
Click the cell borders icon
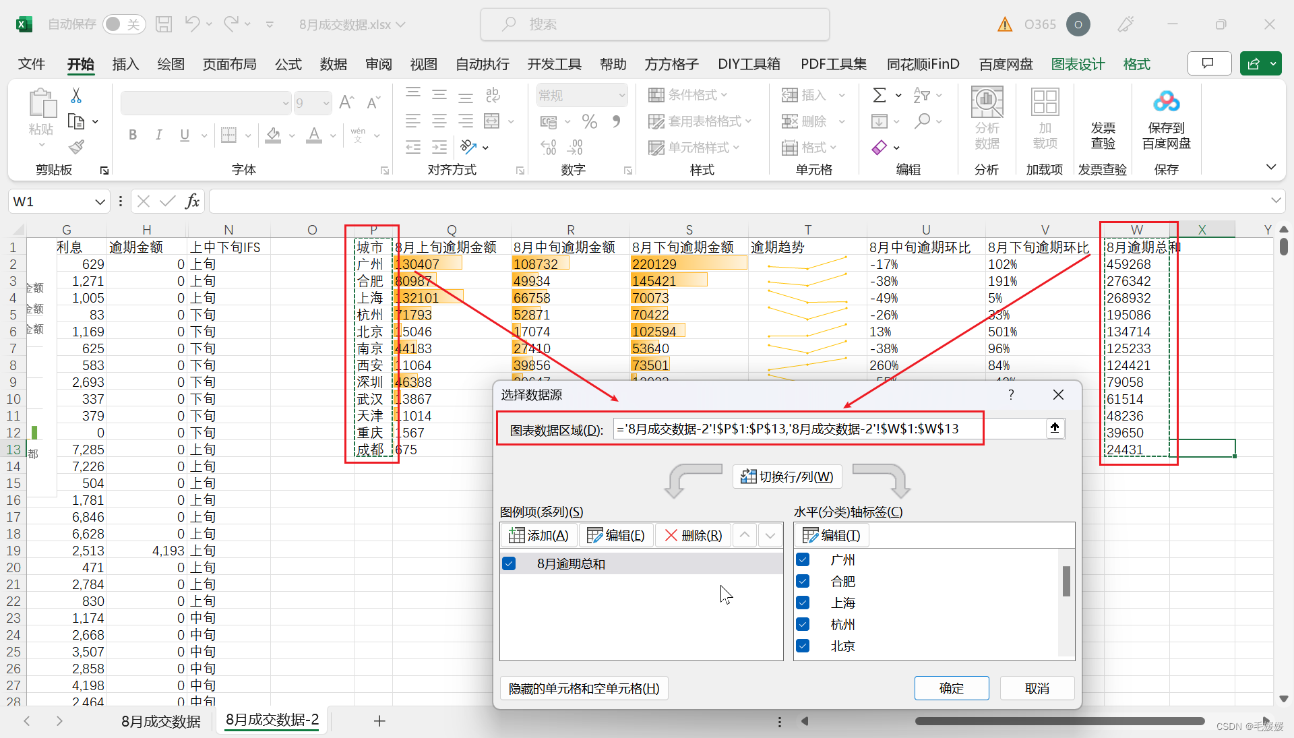click(229, 135)
